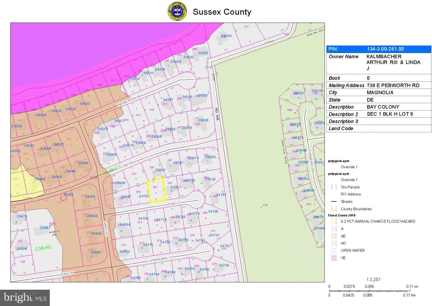Screen dimensions: 432x306
Task: Click the 0.11 mi scale bar label
Action: (412, 287)
